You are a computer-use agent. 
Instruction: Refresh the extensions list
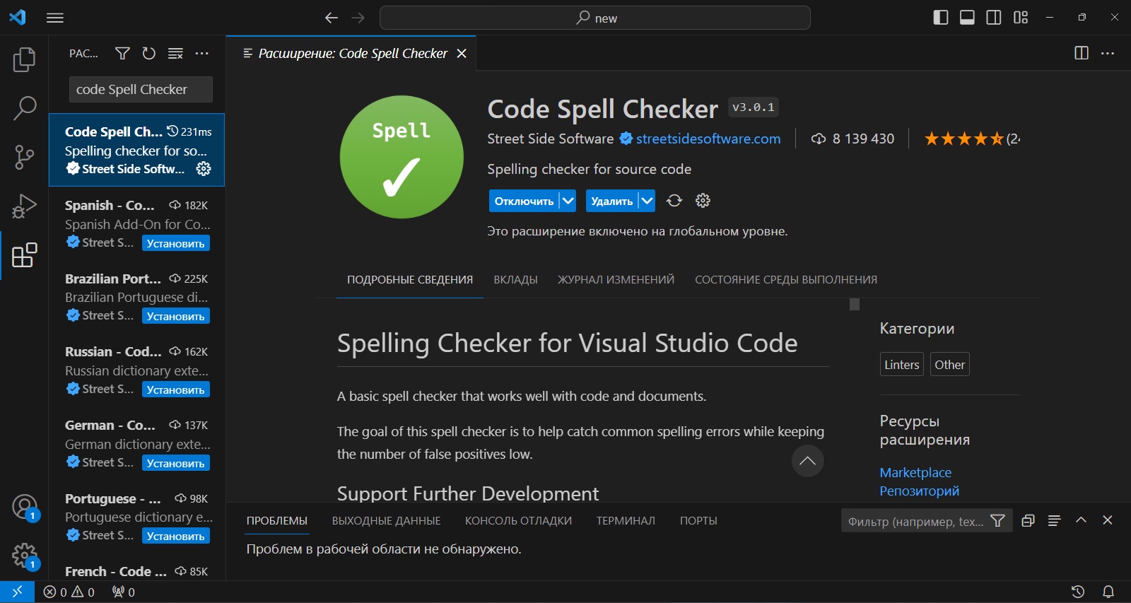[148, 53]
